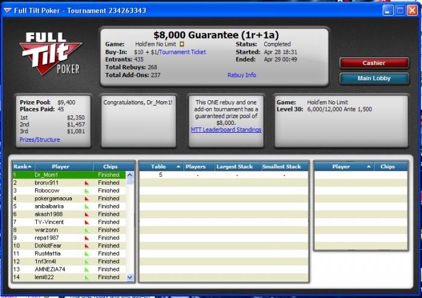This screenshot has width=422, height=298.
Task: Select player bronx911 in standings
Action: coord(69,183)
